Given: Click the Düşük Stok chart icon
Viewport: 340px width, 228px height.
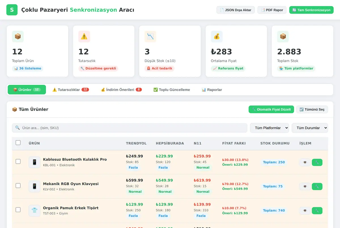Looking at the screenshot, I should pos(150,36).
